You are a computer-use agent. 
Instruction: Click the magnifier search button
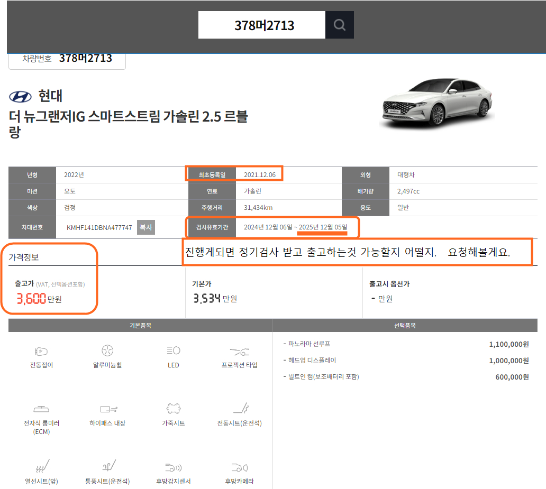point(340,25)
